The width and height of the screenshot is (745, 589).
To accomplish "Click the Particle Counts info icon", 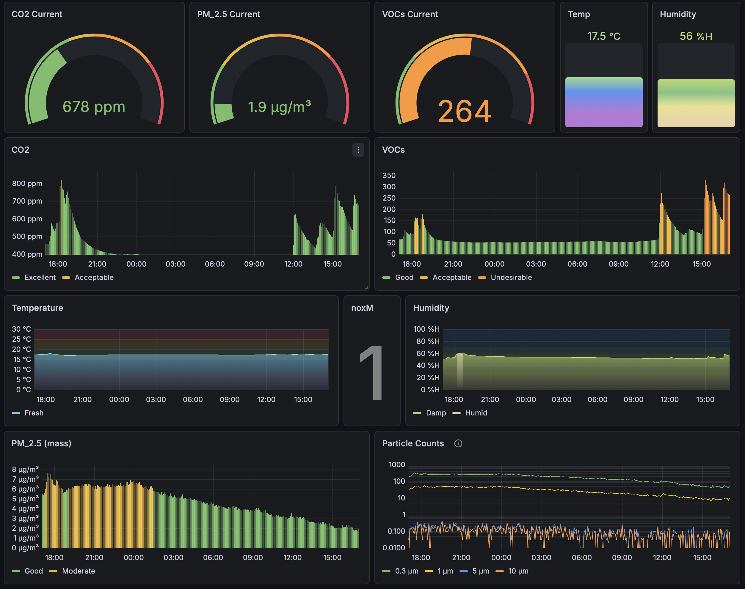I will click(458, 443).
